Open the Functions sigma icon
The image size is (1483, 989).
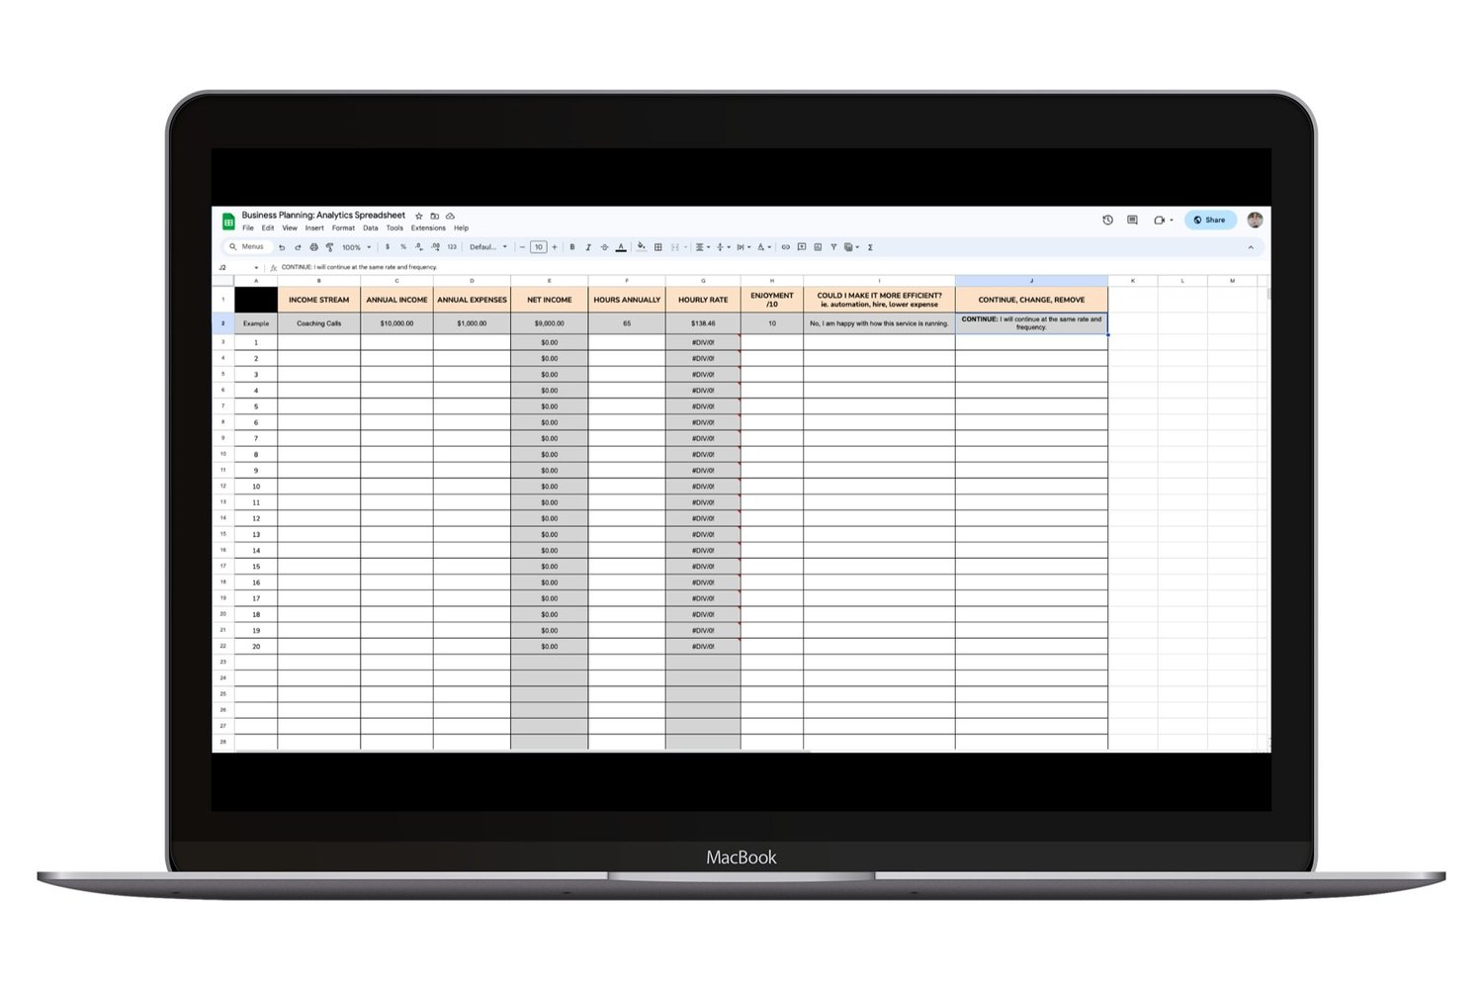pos(870,247)
